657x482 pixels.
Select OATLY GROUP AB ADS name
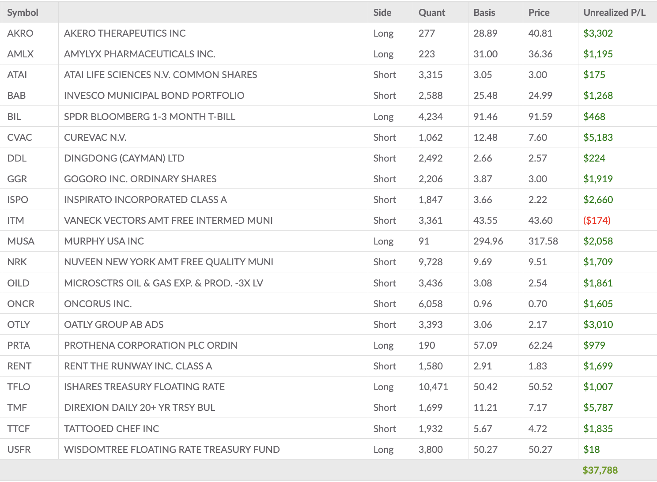113,324
